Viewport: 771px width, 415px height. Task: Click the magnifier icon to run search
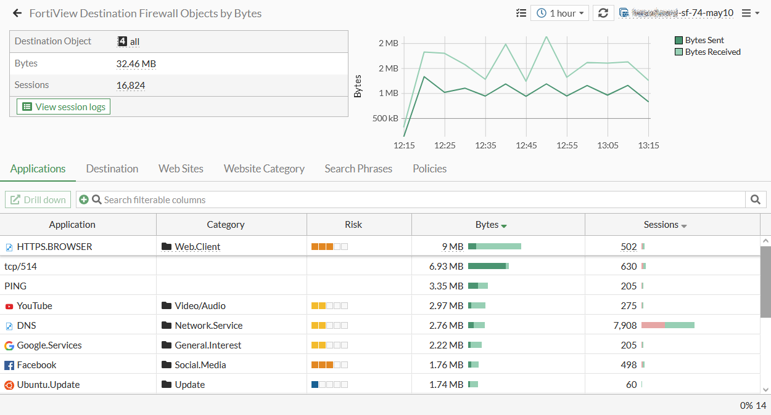click(x=756, y=199)
